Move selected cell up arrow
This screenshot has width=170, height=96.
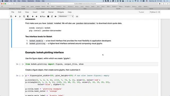click(x=33, y=17)
